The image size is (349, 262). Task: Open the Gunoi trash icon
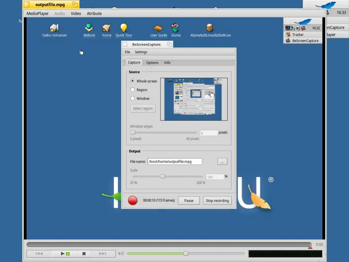[176, 28]
